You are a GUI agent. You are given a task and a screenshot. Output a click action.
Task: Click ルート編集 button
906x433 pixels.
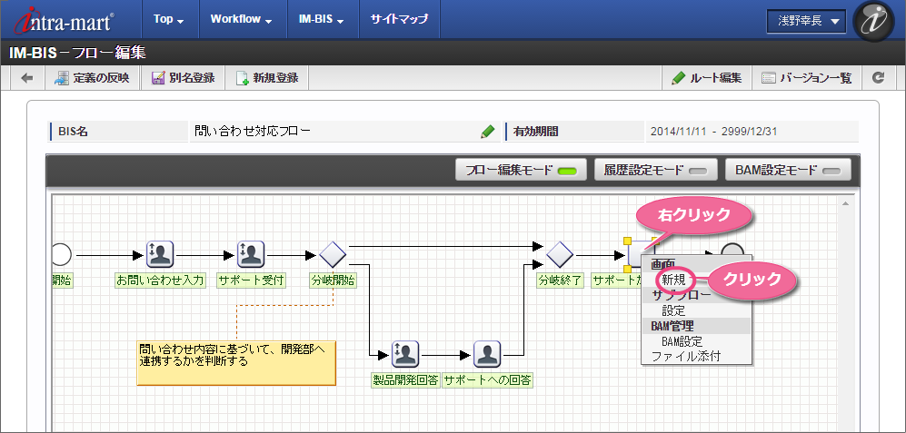click(x=707, y=78)
